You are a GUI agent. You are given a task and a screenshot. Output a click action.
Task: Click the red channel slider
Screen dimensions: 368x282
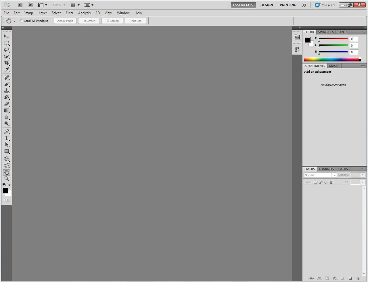[x=333, y=38]
